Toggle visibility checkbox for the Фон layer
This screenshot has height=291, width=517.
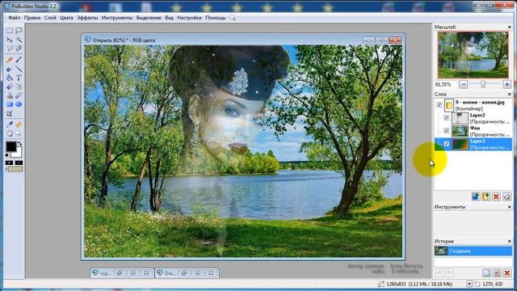(x=446, y=131)
